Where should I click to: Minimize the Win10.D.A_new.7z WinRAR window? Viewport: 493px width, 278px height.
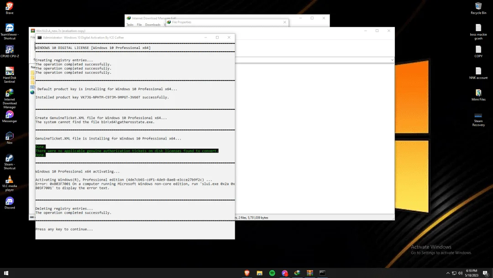coord(365,31)
